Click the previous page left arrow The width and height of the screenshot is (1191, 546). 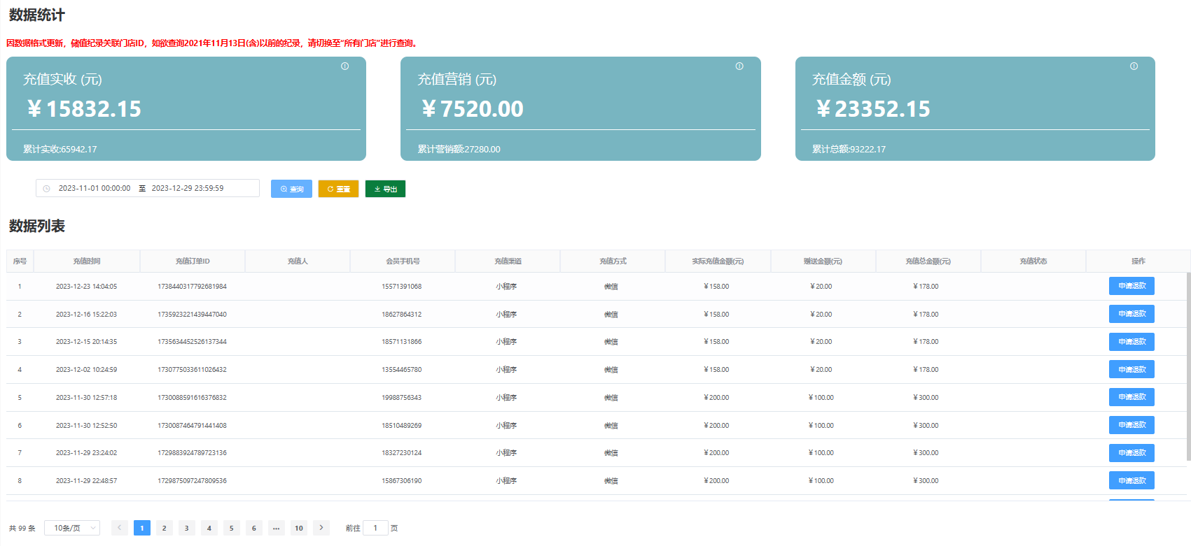(x=120, y=528)
